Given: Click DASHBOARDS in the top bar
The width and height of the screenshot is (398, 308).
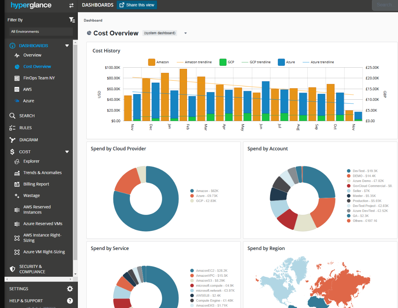Looking at the screenshot, I should click(x=98, y=5).
